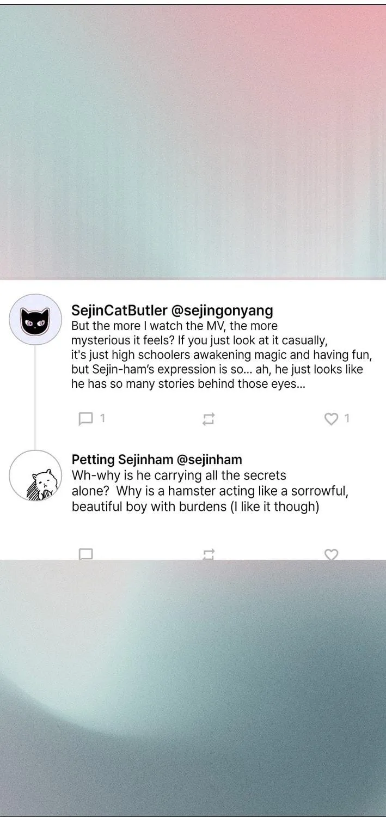Click the reply icon under SejinCatButler's post
The width and height of the screenshot is (386, 817).
(x=85, y=418)
